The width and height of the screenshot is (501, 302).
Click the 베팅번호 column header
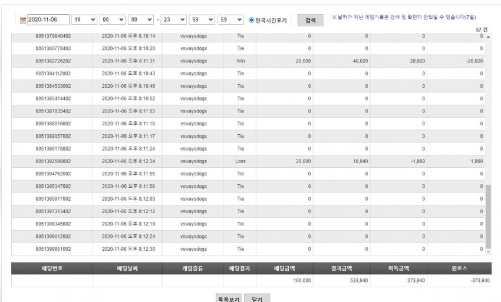click(52, 268)
